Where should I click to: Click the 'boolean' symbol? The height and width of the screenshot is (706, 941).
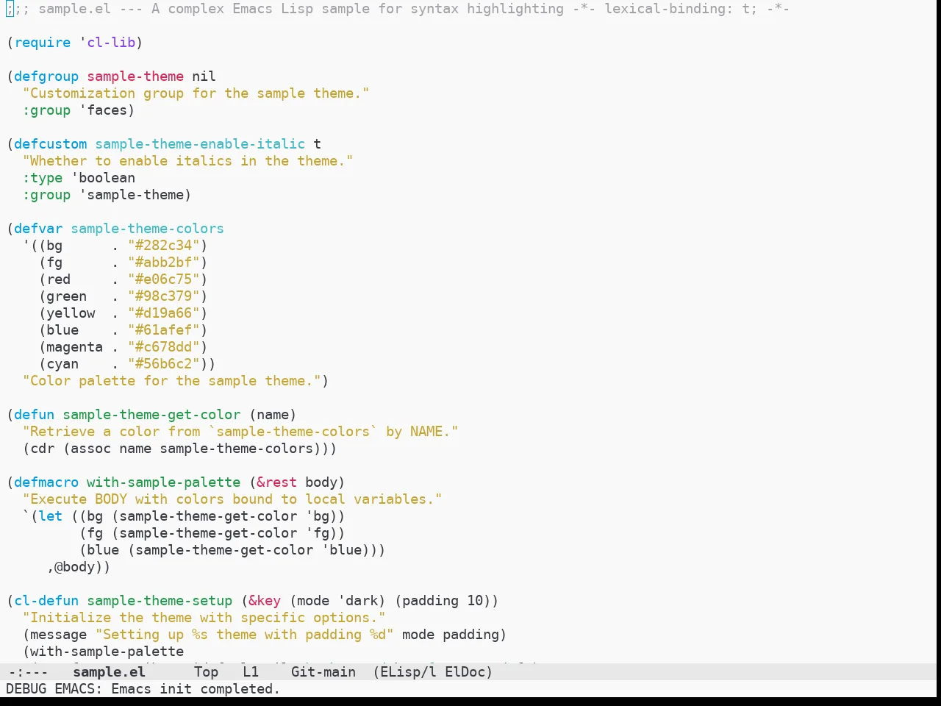click(x=107, y=178)
